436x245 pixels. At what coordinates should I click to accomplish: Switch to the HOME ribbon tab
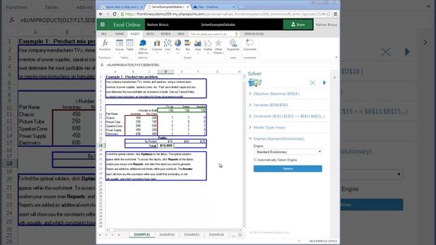(x=119, y=34)
